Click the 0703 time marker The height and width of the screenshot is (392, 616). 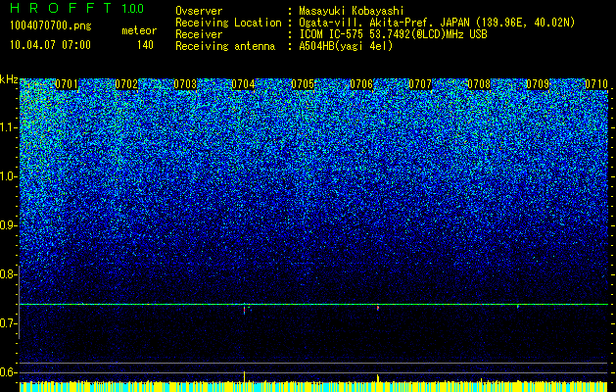[185, 84]
